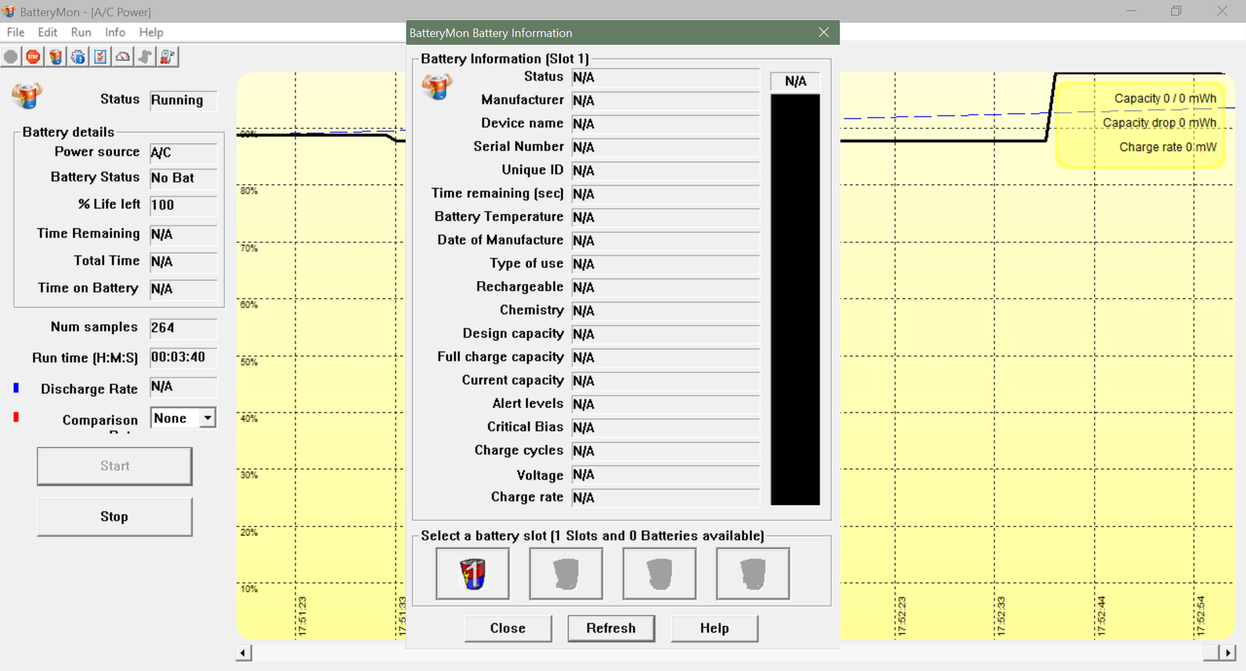This screenshot has height=671, width=1246.
Task: Open the Info menu
Action: click(115, 32)
